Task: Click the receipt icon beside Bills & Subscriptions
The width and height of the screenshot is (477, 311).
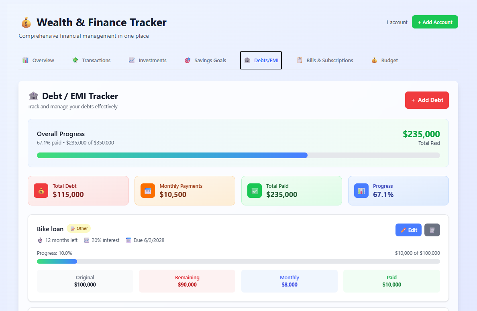Action: [x=299, y=60]
